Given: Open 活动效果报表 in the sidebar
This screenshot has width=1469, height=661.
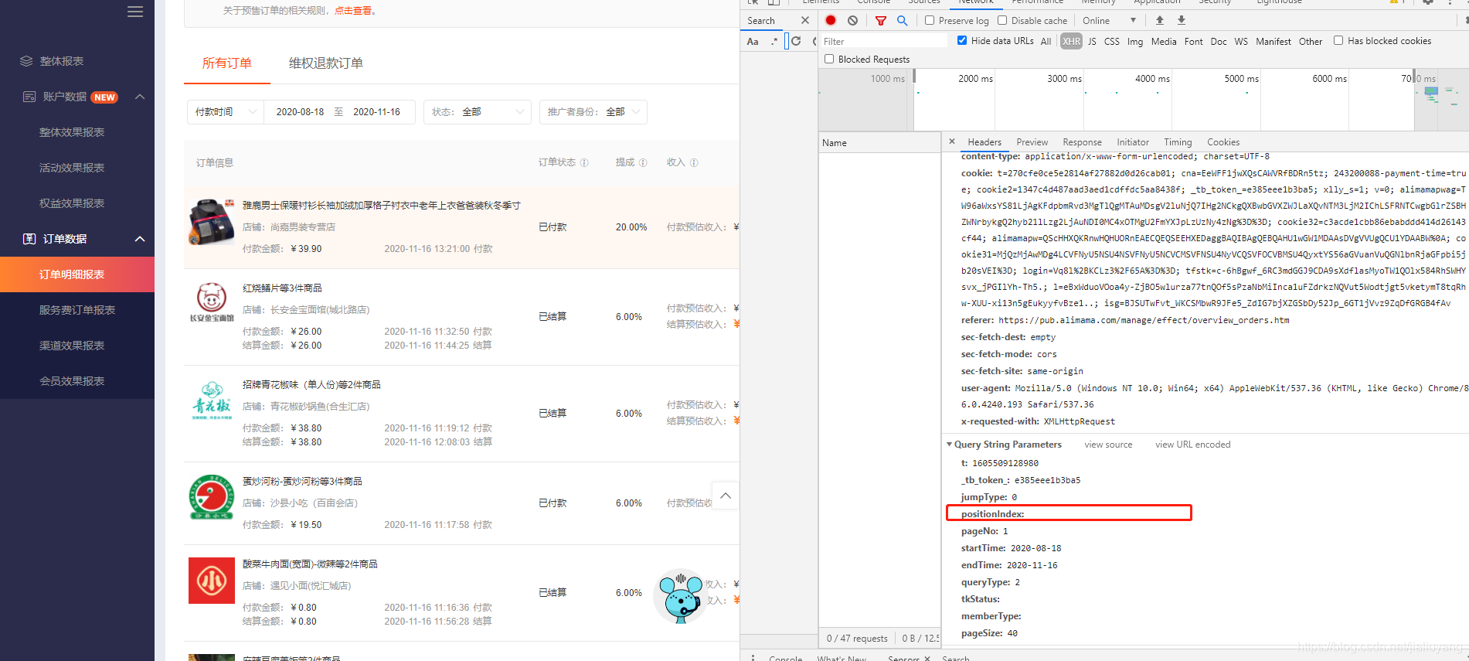Looking at the screenshot, I should [x=72, y=168].
